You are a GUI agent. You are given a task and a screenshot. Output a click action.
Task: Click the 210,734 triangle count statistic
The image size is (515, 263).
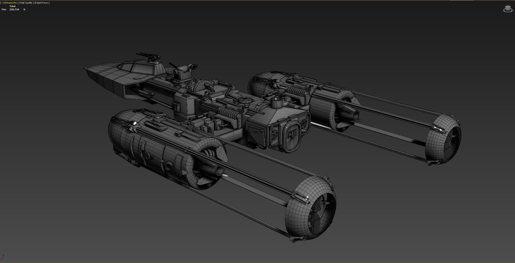(x=14, y=10)
